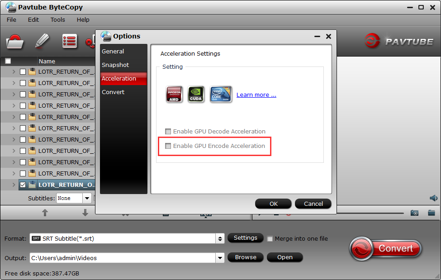Start conversion with the Convert button
The width and height of the screenshot is (441, 280).
click(386, 248)
